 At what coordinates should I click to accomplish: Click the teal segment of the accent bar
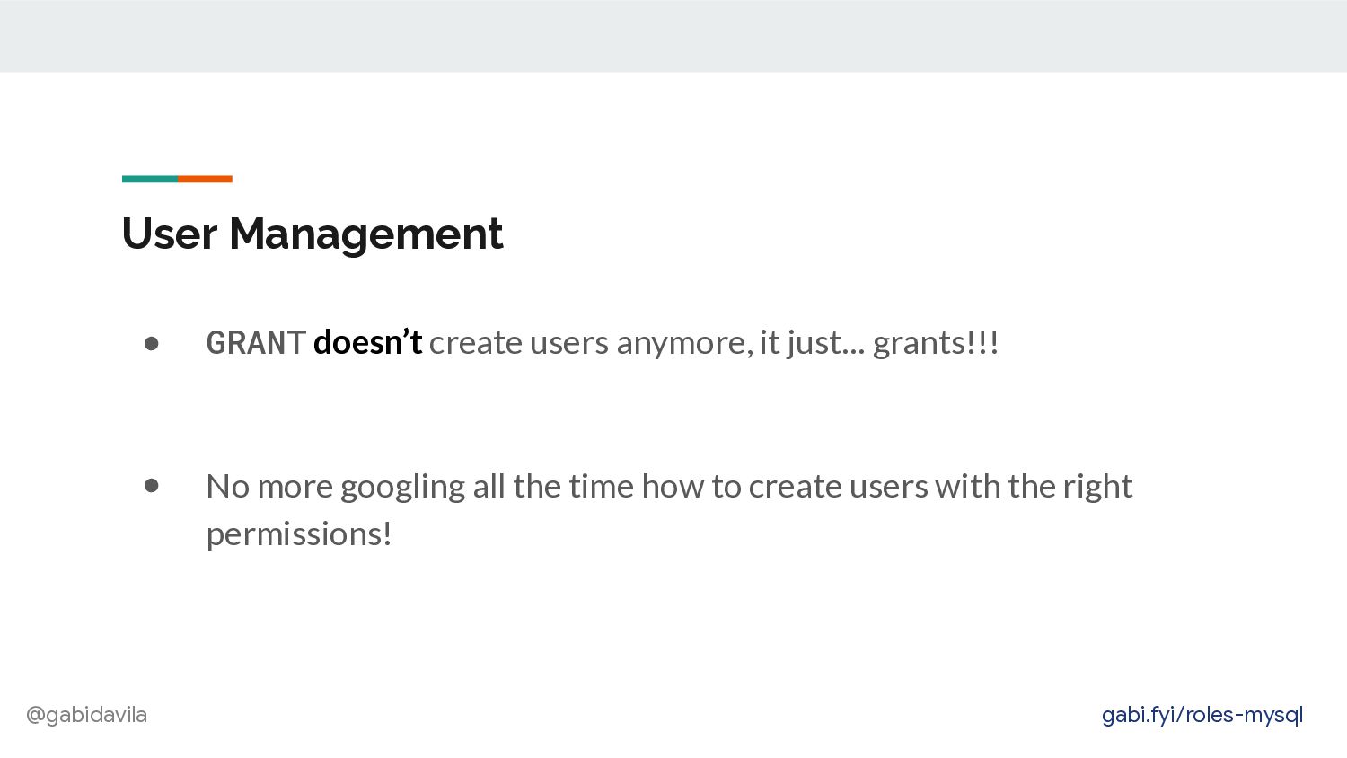[x=150, y=179]
